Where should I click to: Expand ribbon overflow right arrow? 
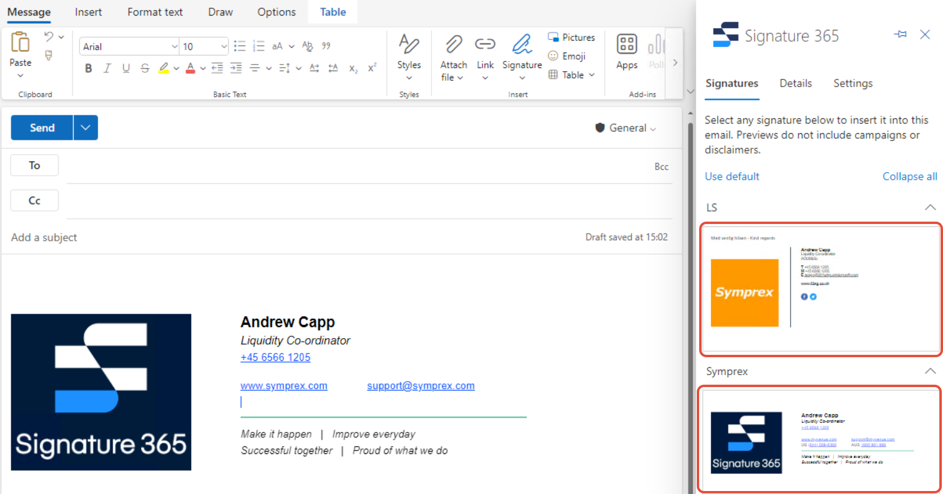tap(675, 63)
